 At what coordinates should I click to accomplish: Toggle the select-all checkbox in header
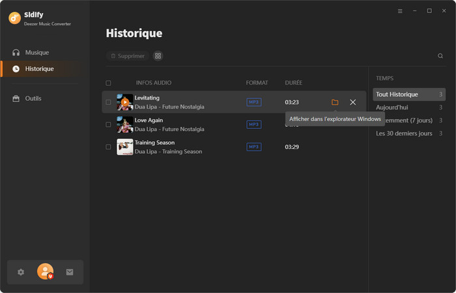108,83
